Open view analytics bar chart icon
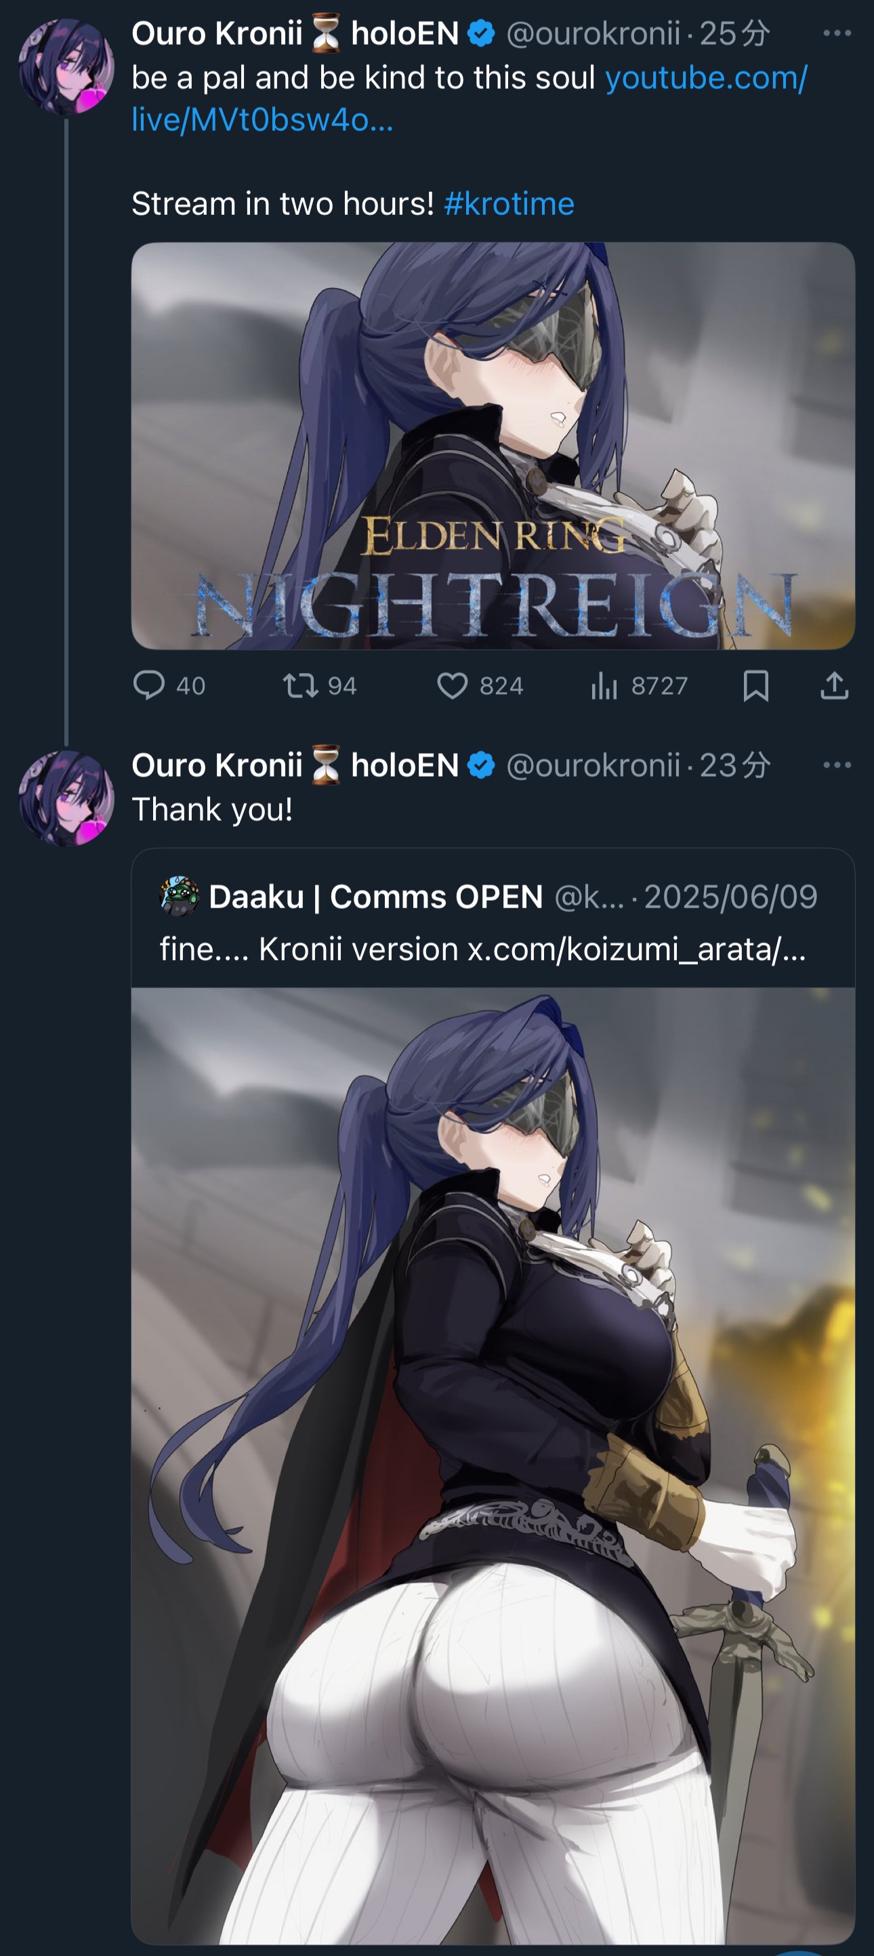 coord(604,686)
